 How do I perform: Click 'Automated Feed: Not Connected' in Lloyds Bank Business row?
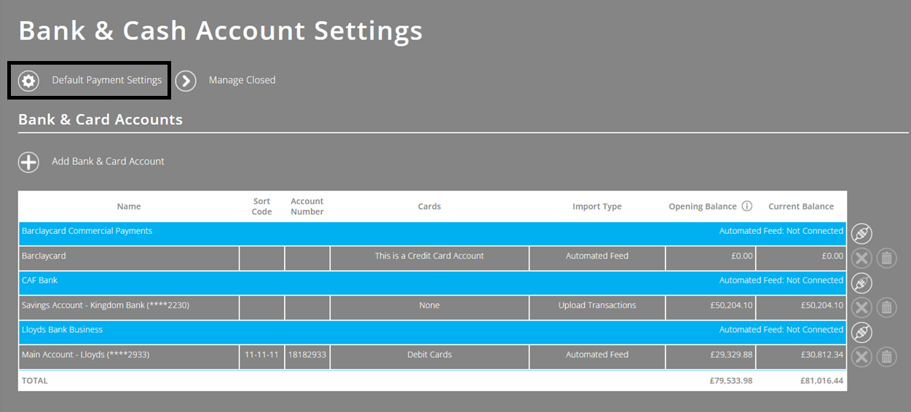click(781, 330)
